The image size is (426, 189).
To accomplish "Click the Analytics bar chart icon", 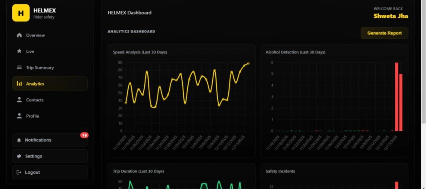I will [19, 84].
